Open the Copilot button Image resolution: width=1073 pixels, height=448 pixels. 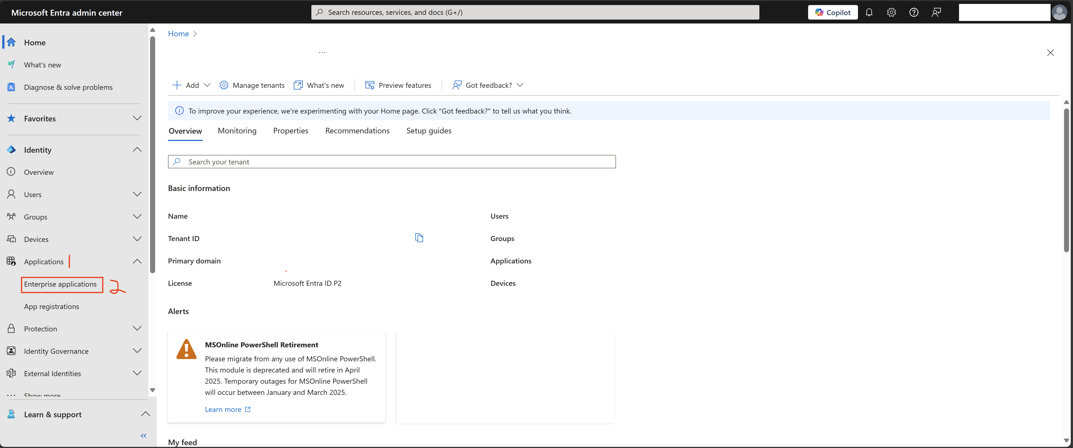(x=833, y=13)
